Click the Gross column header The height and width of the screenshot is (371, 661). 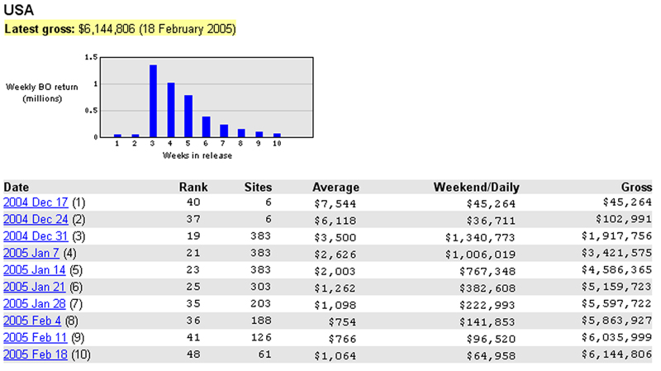636,188
